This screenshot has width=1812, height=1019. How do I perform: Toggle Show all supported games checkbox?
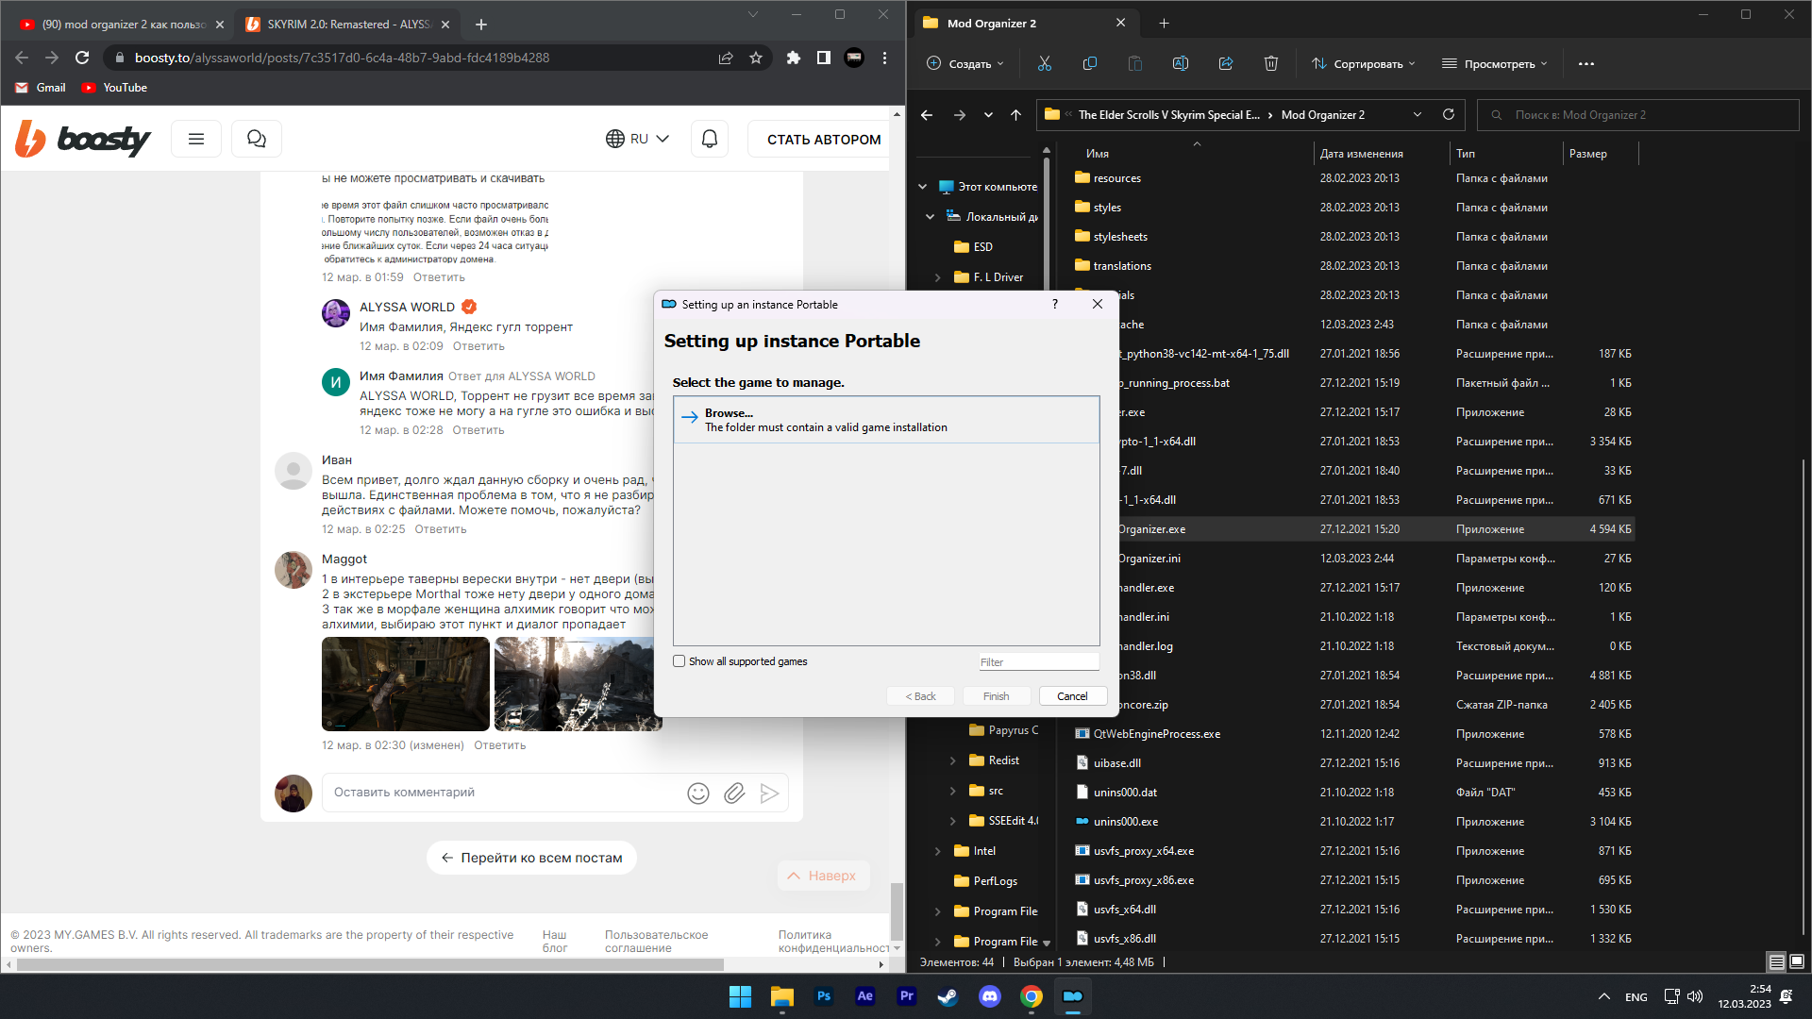tap(679, 661)
